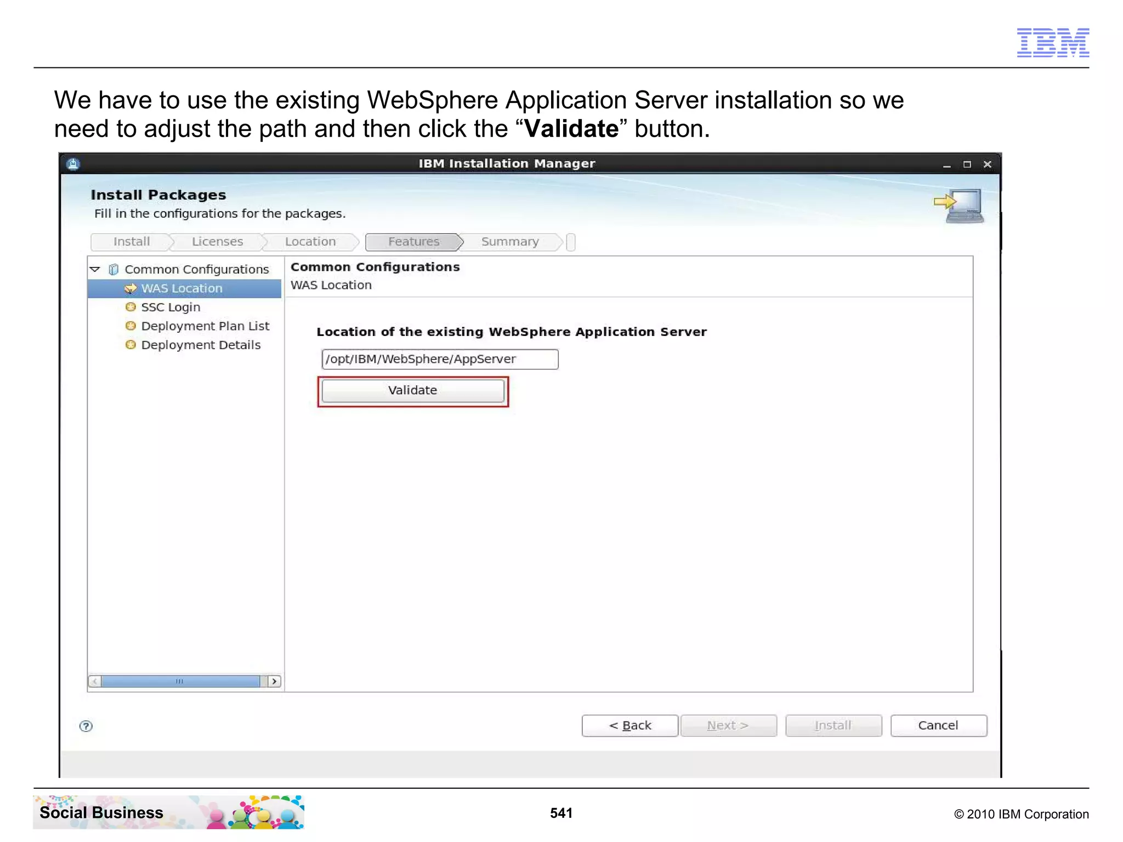The height and width of the screenshot is (842, 1123).
Task: Cancel the installation wizard
Action: (x=939, y=725)
